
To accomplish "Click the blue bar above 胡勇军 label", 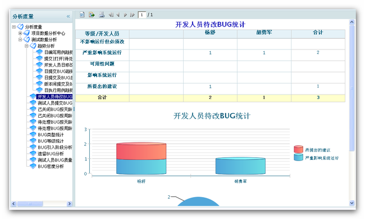I will (x=240, y=166).
